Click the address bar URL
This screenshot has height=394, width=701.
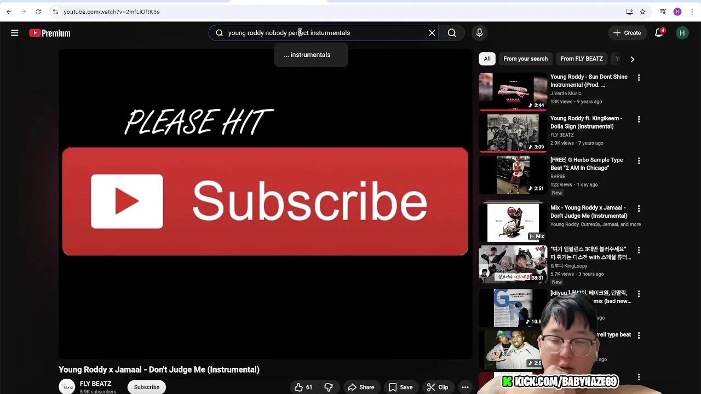(112, 11)
